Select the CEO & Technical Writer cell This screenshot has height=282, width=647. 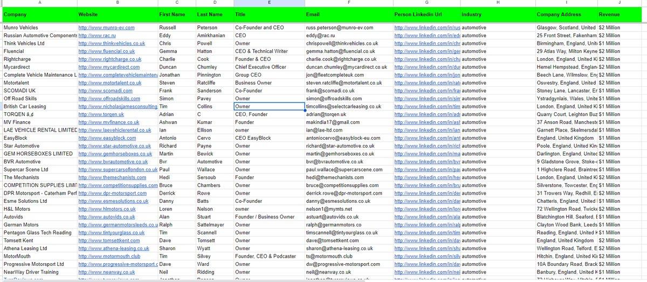point(269,51)
